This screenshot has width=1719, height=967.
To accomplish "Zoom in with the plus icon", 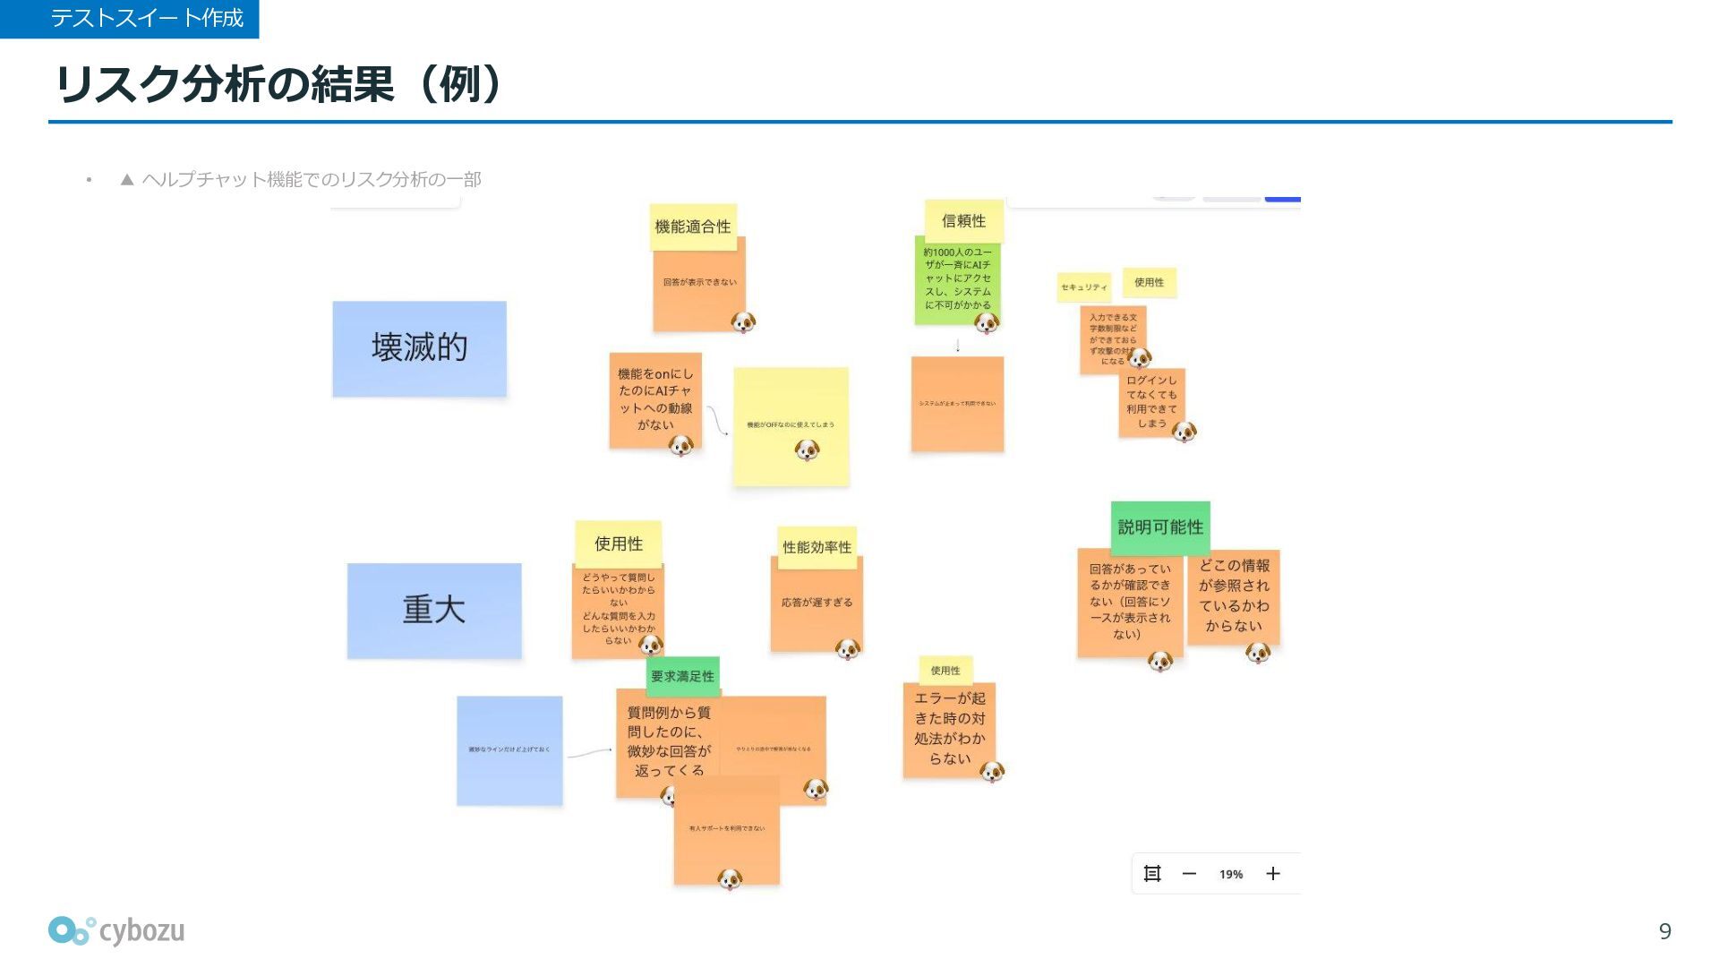I will pos(1273,874).
